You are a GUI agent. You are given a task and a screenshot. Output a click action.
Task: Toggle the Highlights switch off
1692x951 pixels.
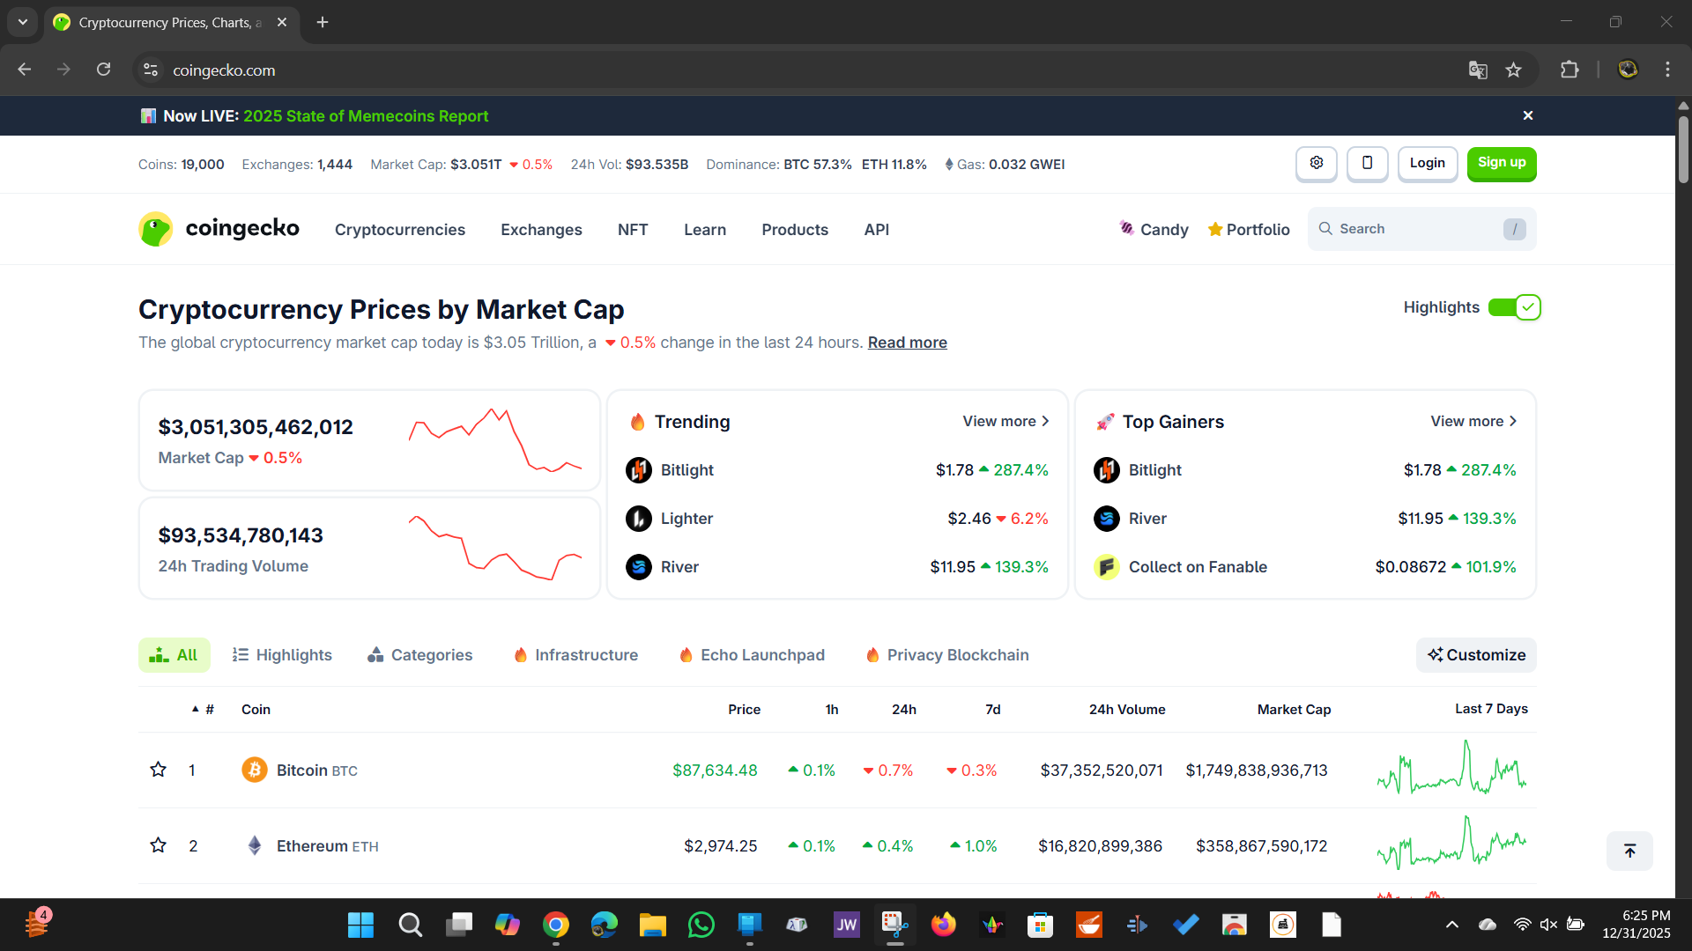pyautogui.click(x=1514, y=307)
